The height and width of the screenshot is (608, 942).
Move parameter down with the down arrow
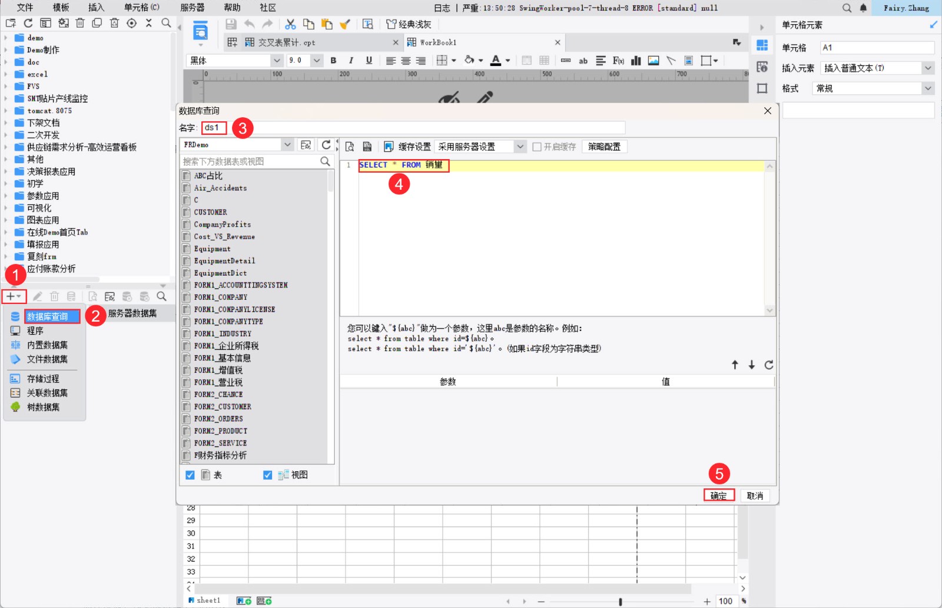(x=752, y=365)
